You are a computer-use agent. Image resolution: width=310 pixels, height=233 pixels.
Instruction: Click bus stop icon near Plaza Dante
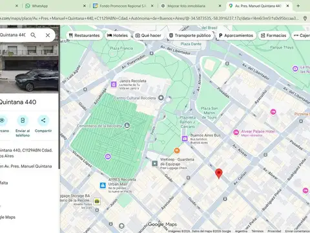pyautogui.click(x=152, y=53)
